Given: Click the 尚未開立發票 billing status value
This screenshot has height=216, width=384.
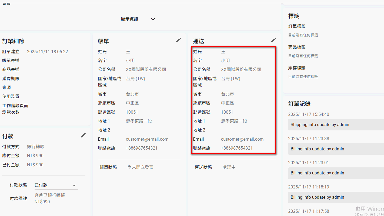Looking at the screenshot, I should 141,167.
